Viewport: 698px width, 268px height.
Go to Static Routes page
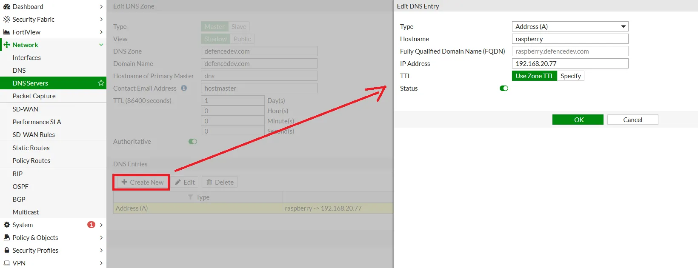click(x=31, y=148)
